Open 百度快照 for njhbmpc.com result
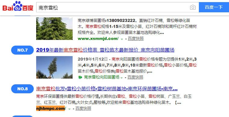The image size is (229, 117). (x=83, y=108)
